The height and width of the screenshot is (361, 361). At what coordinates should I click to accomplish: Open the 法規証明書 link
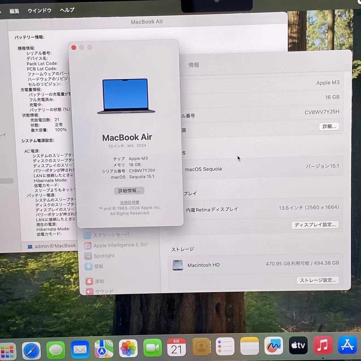point(130,203)
